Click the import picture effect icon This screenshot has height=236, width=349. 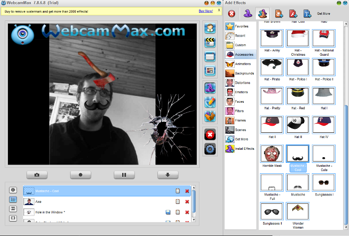tap(279, 13)
